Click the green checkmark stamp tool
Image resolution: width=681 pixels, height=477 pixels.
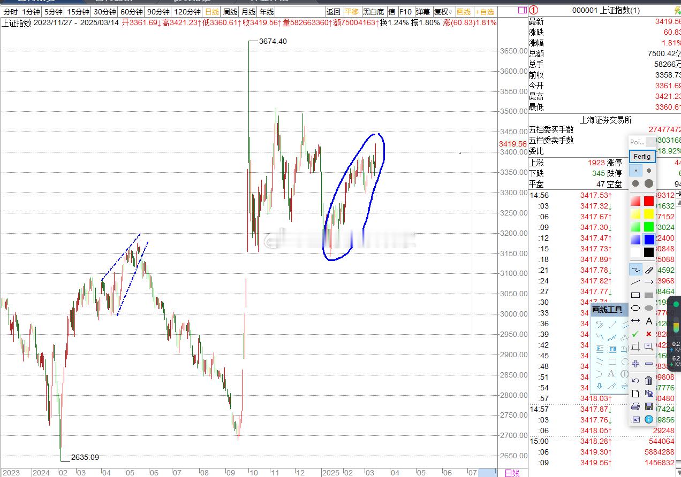(x=635, y=334)
